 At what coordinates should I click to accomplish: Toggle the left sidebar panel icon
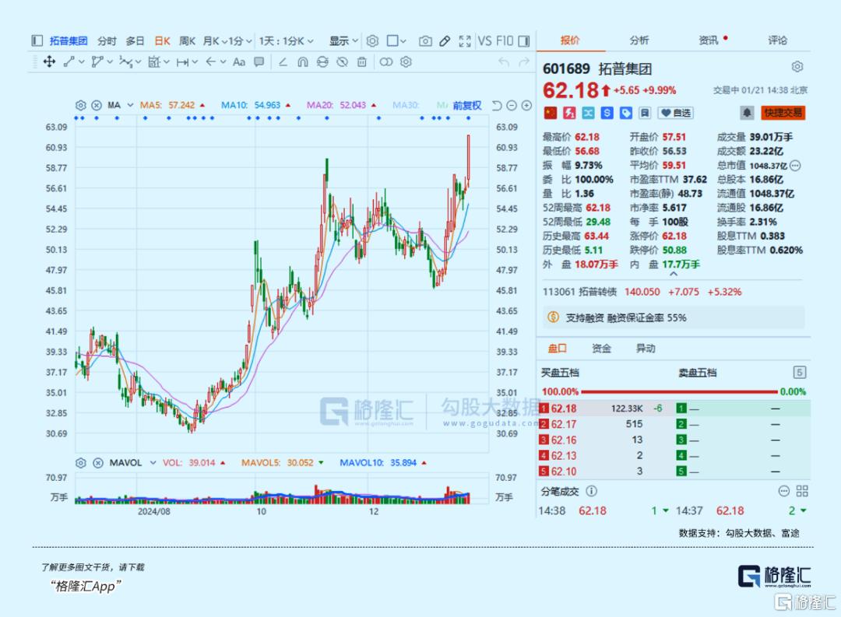pyautogui.click(x=37, y=40)
